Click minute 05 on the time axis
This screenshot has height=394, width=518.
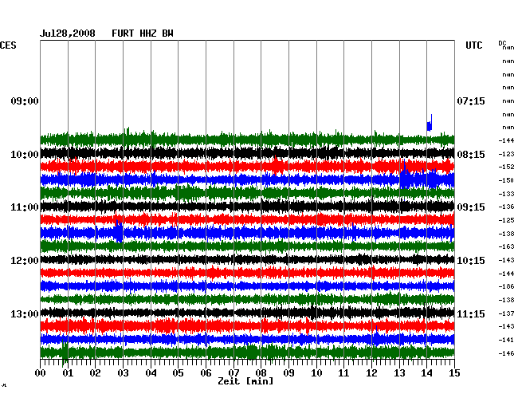[178, 373]
